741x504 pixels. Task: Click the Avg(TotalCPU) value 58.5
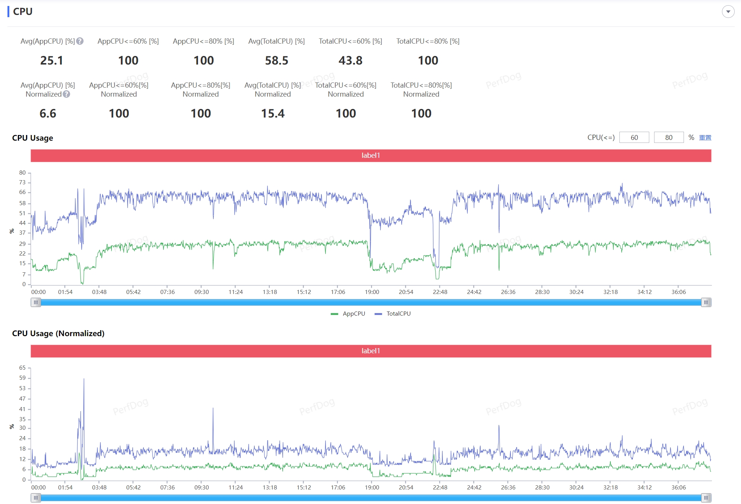[x=276, y=60]
